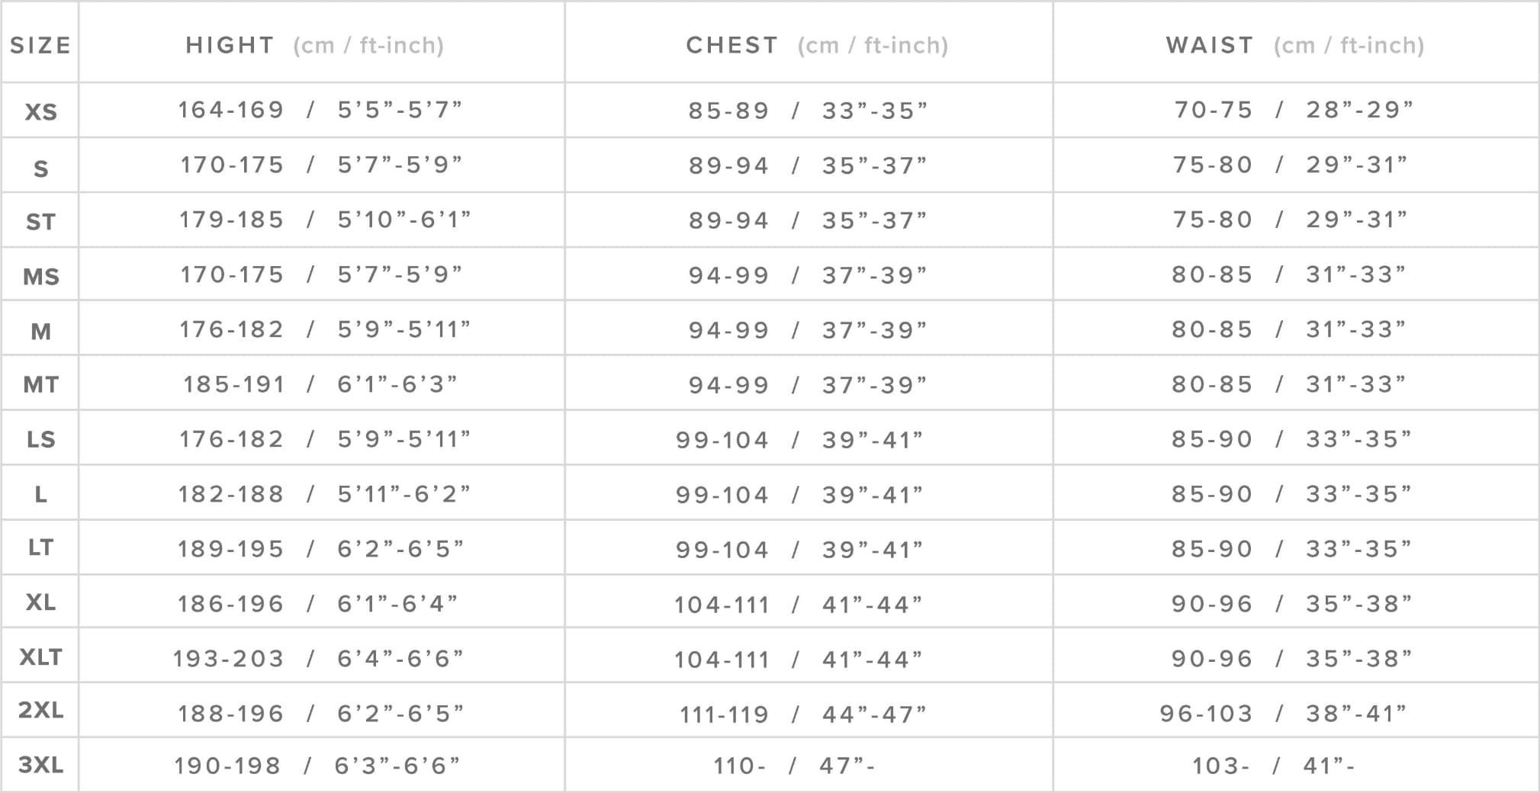Screen dimensions: 1540x793
Task: Select the L size row label
Action: click(40, 494)
